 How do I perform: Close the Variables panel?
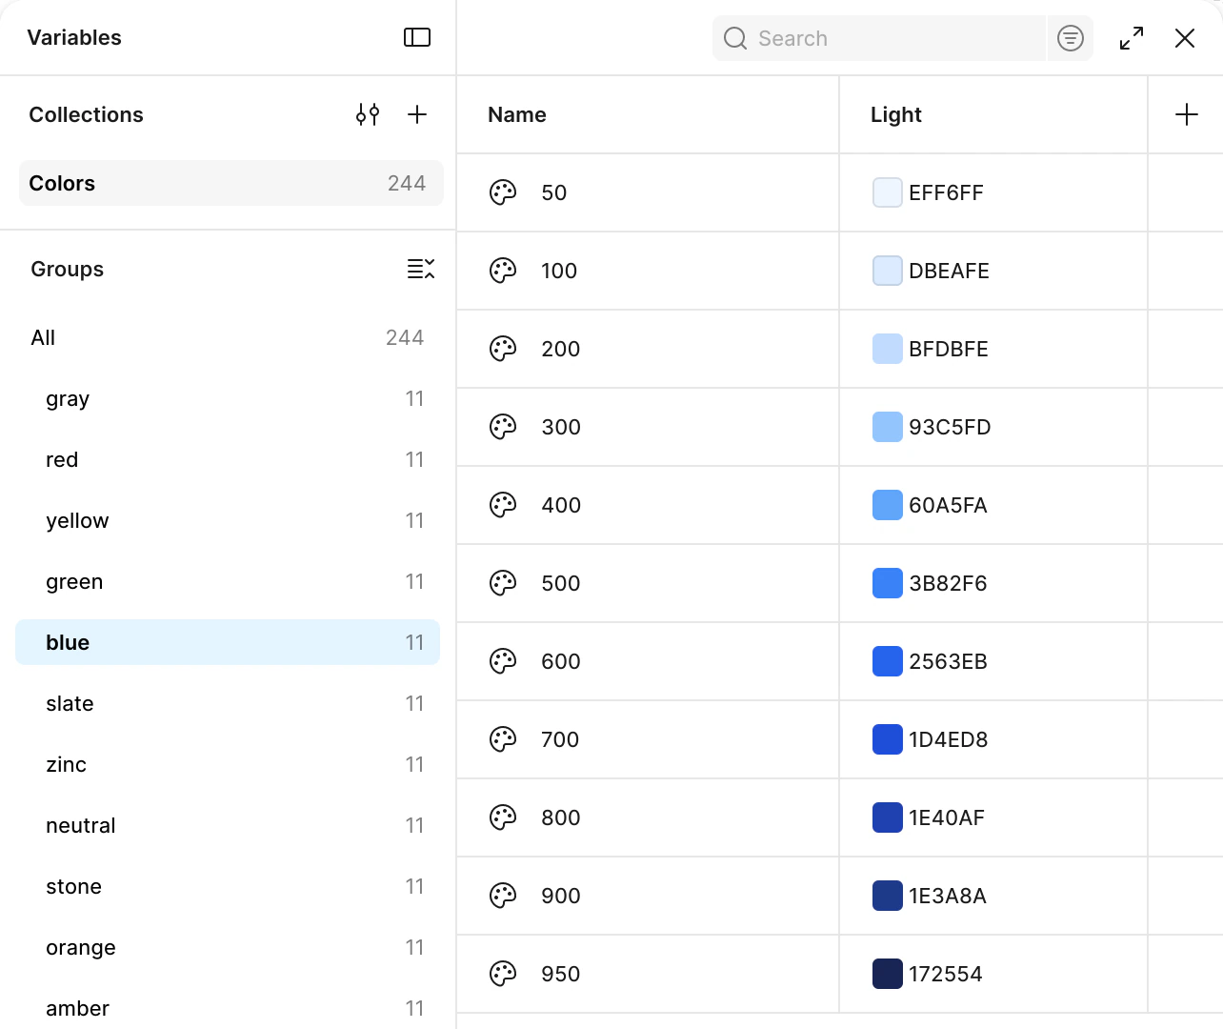click(1185, 38)
